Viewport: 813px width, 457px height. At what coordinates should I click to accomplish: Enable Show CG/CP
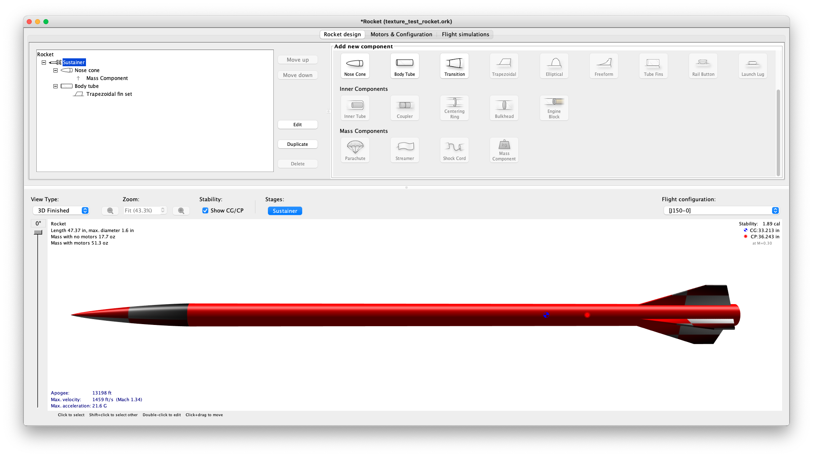click(x=205, y=210)
